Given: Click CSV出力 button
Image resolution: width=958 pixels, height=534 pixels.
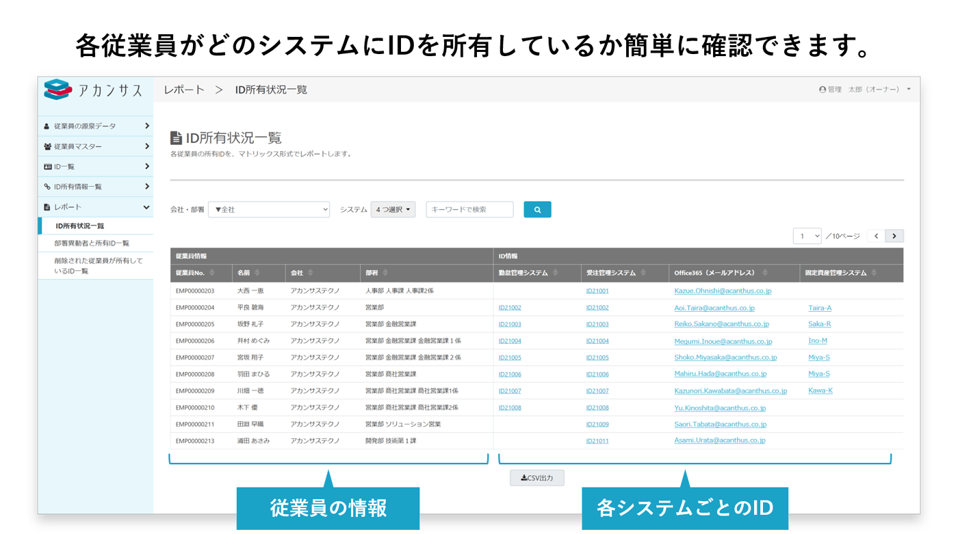Looking at the screenshot, I should [x=537, y=478].
